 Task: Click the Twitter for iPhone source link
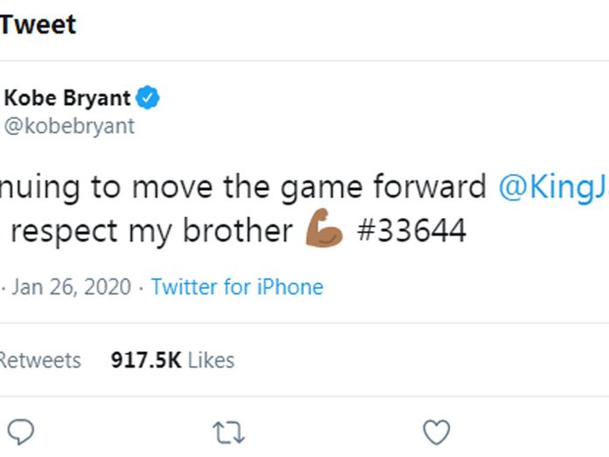pos(237,287)
